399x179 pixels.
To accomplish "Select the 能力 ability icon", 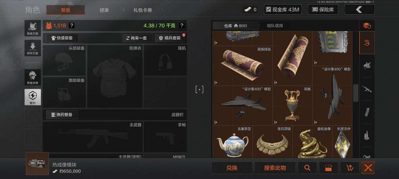I will (33, 97).
